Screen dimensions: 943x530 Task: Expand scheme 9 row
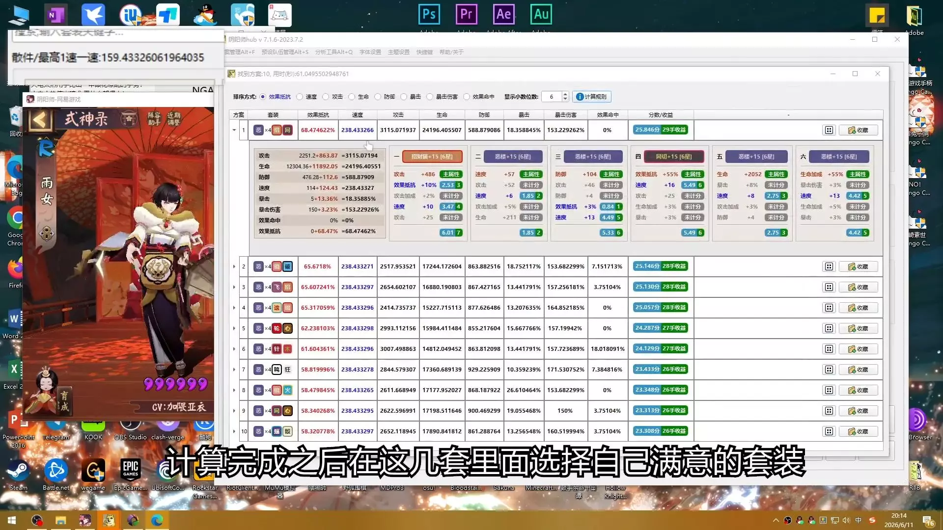234,411
